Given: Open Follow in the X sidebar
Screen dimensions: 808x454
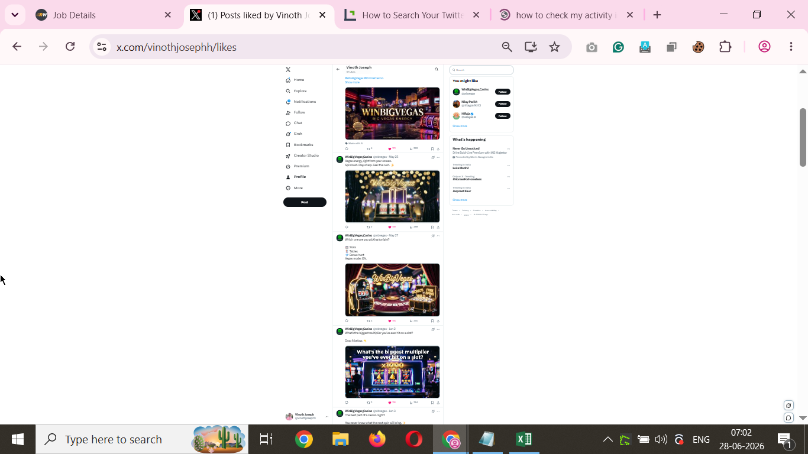Looking at the screenshot, I should pos(296,112).
